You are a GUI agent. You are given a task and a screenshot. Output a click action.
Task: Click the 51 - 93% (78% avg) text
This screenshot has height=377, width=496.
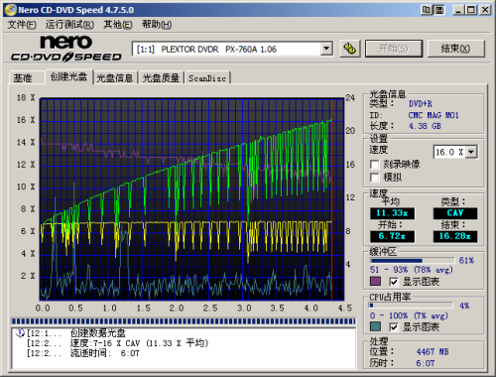tap(411, 270)
